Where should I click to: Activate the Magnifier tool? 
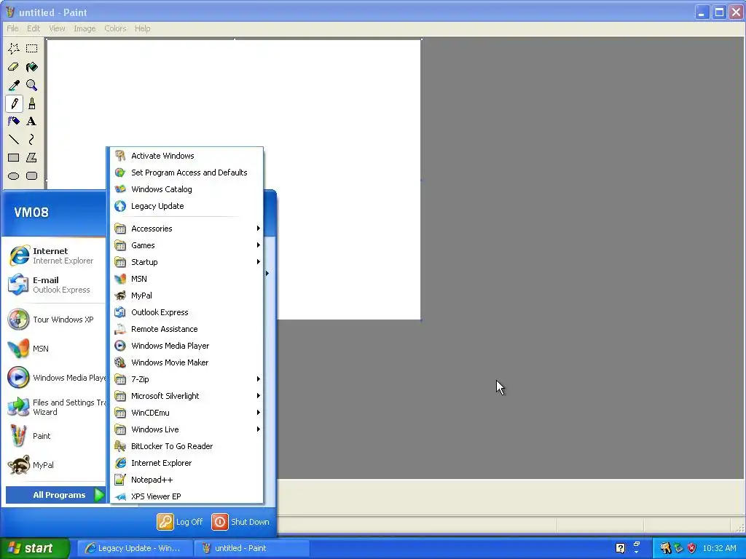pyautogui.click(x=32, y=85)
